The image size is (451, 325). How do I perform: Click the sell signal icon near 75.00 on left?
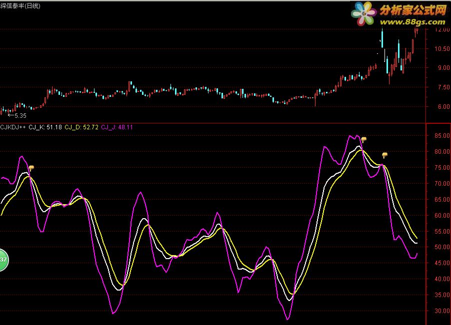(x=31, y=168)
